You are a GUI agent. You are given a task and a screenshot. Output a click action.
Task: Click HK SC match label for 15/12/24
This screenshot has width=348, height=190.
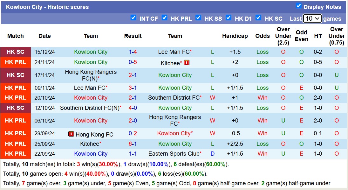pos(16,52)
